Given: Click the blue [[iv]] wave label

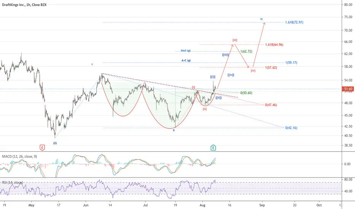Looking at the screenshot, I should click(x=231, y=75).
